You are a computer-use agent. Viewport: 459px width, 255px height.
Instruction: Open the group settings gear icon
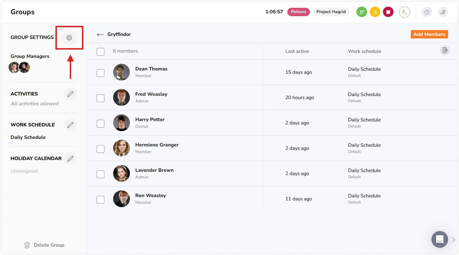tap(69, 38)
